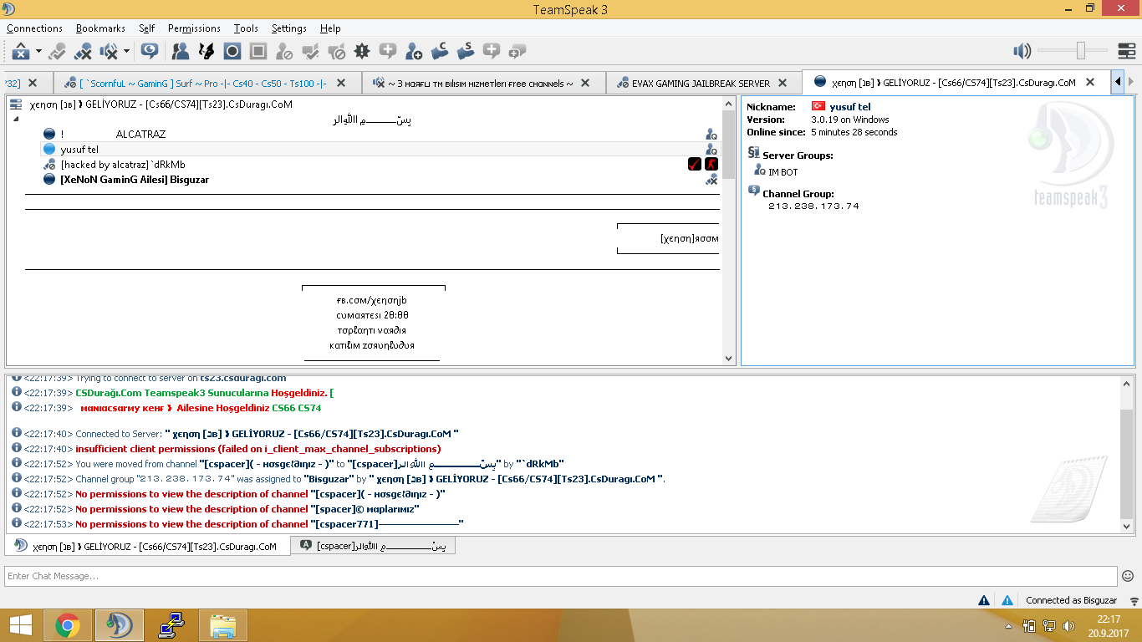
Task: Switch to the [cspacer] channel chat tab
Action: coord(373,546)
